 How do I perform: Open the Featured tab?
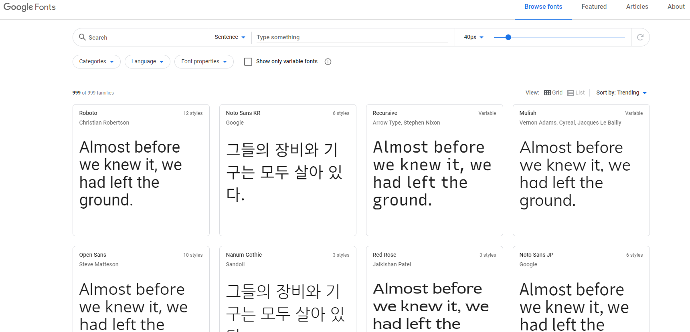click(594, 7)
